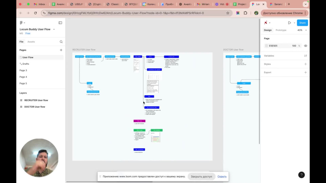
Task: Click frame icon beside DOCTOR User flow layer
Action: (x=21, y=107)
